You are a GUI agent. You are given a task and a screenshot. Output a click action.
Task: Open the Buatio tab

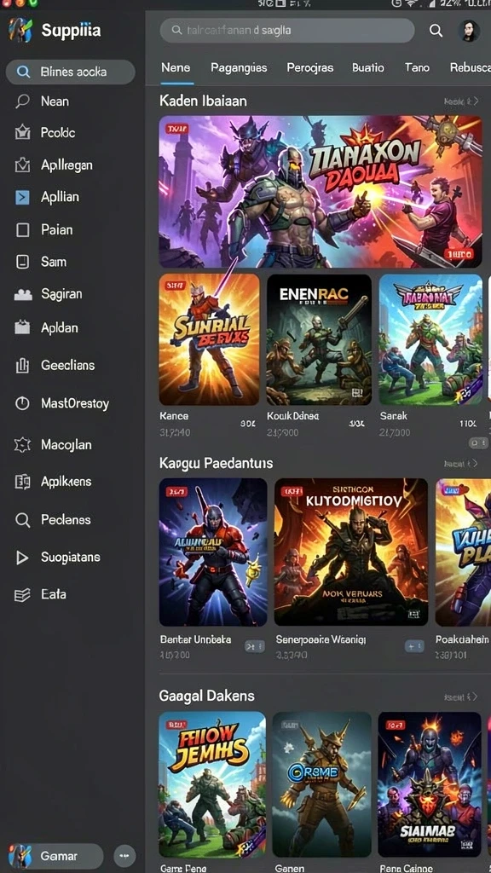368,67
